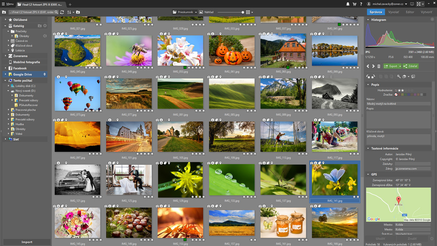Click the new folder icon in toolbar

tap(78, 12)
